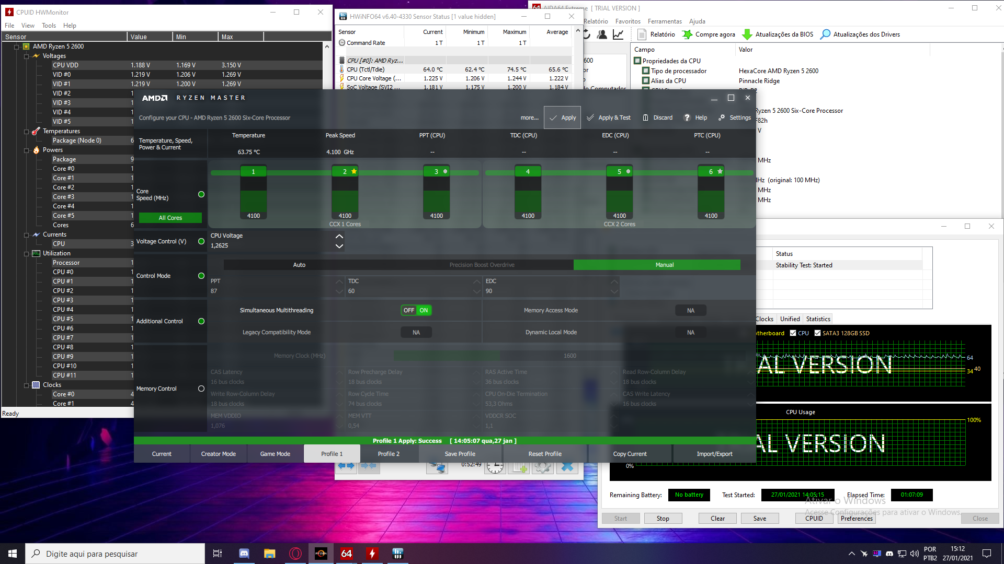Increase CPU Voltage with up chevron
Screen dimensions: 1004x564
click(339, 236)
